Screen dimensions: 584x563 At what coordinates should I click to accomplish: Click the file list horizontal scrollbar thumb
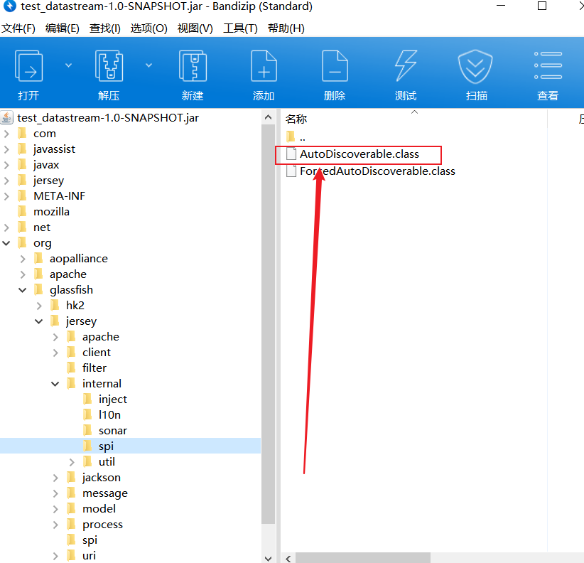[363, 558]
